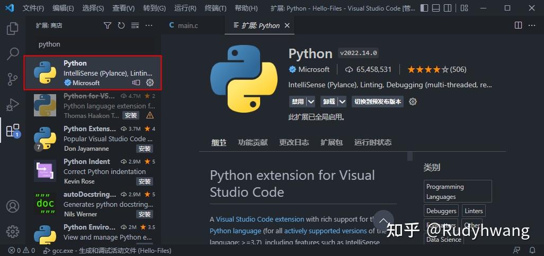Select the 细节 tab
The image size is (544, 256).
pos(219,142)
